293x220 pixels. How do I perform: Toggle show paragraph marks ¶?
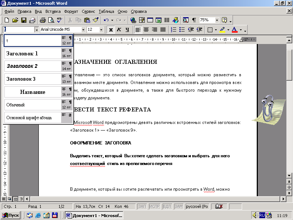coord(194,20)
